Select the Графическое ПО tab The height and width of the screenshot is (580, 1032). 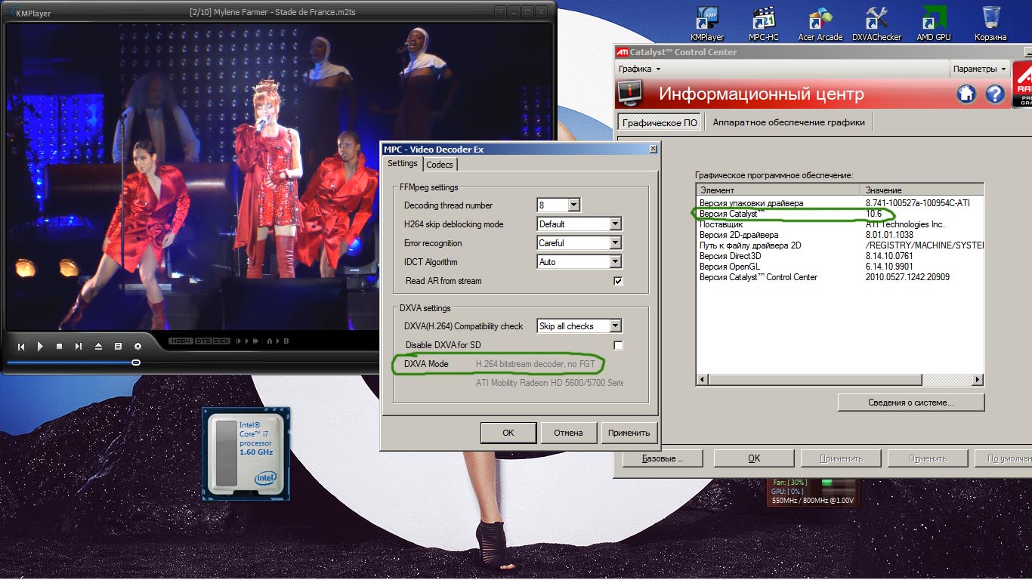[x=660, y=122]
